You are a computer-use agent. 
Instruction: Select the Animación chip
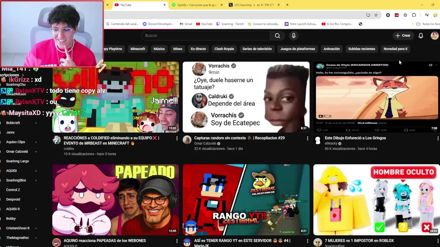pos(332,49)
